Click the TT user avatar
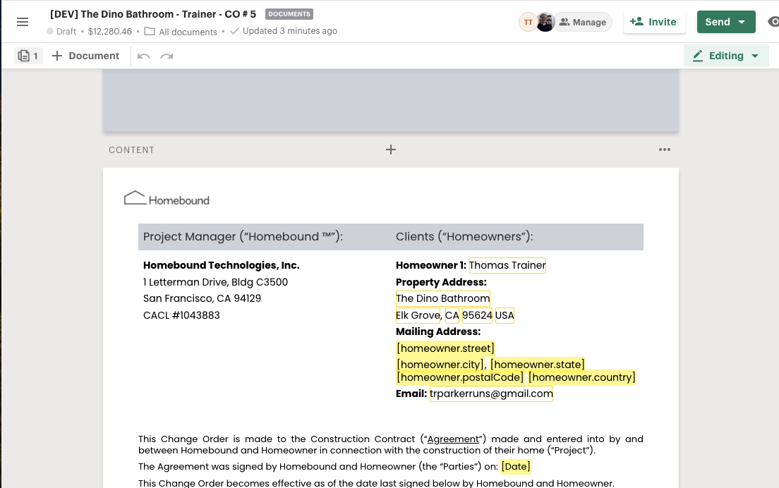779x488 pixels. [528, 22]
